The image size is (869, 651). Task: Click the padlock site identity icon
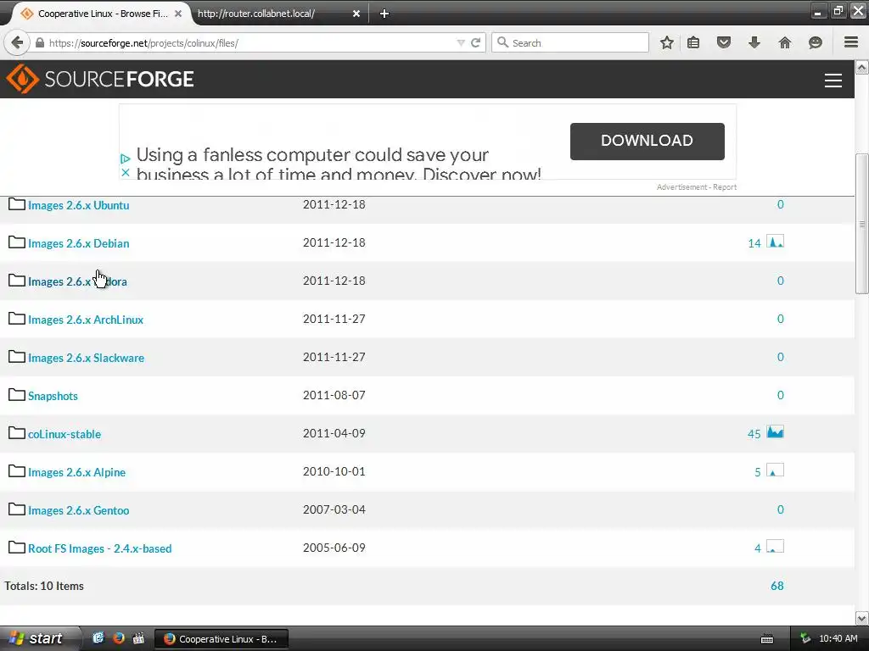[x=39, y=42]
